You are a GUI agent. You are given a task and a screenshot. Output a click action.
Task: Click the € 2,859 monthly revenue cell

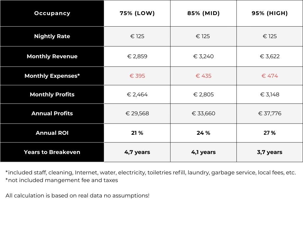137,56
